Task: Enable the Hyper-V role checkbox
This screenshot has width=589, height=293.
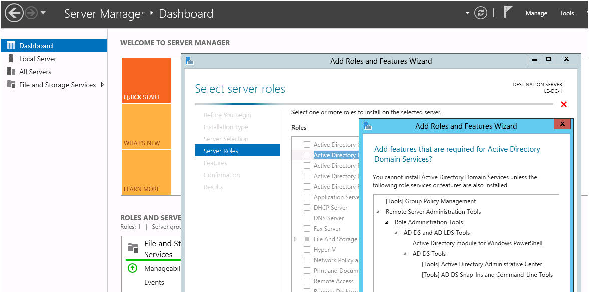Action: coord(308,249)
